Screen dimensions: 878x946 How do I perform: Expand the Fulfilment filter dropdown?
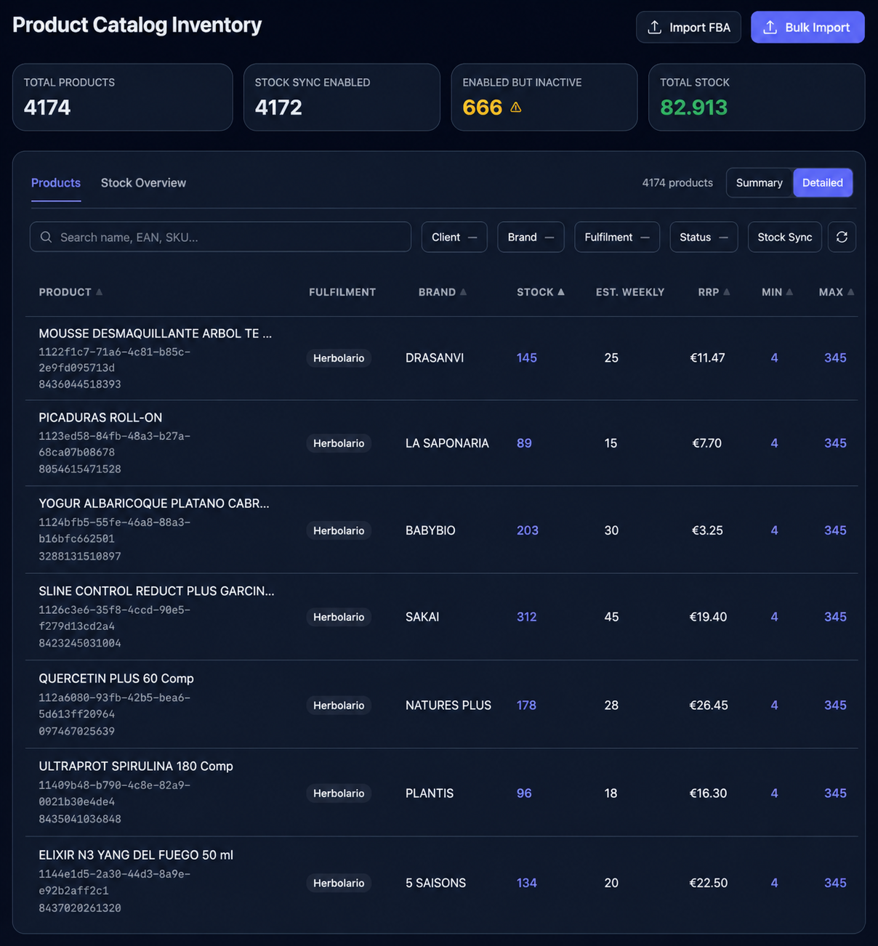coord(616,237)
